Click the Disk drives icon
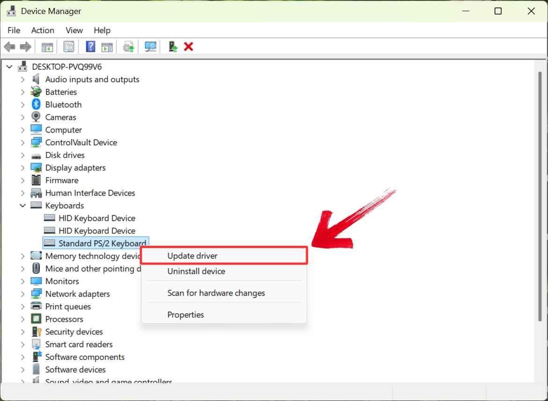This screenshot has width=548, height=401. click(x=36, y=156)
